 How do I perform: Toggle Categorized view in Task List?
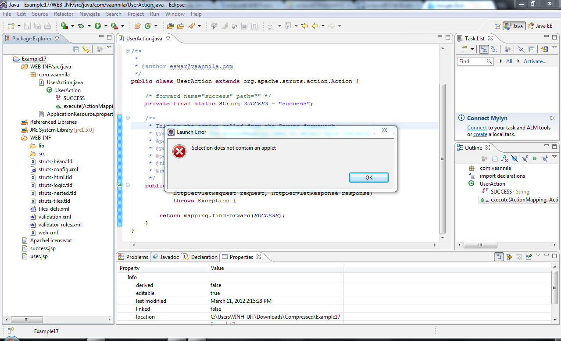[x=484, y=50]
